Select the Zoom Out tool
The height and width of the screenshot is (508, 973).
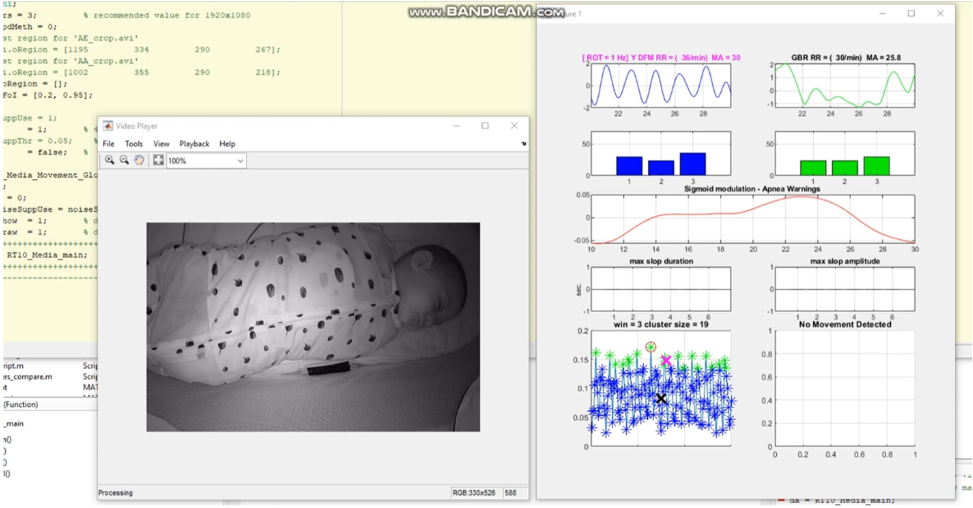(x=124, y=160)
